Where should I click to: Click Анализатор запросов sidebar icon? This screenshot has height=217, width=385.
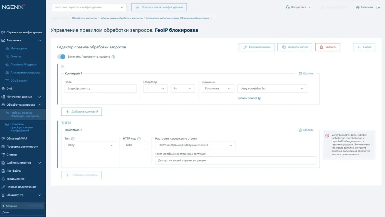click(x=8, y=73)
